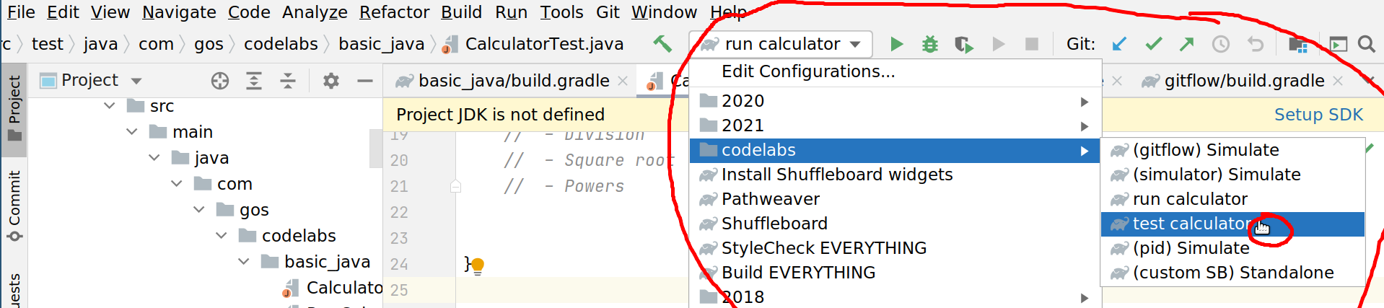Expand the 2018 configurations folder

895,297
